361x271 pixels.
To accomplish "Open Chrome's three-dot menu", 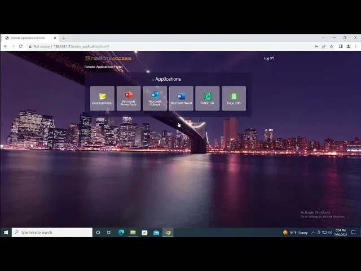I will coord(356,46).
